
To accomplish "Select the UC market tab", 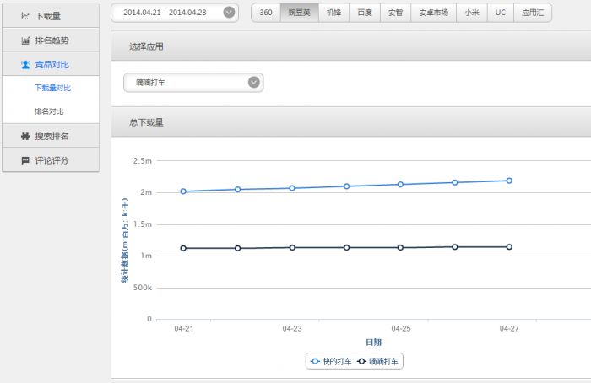I will click(x=500, y=13).
